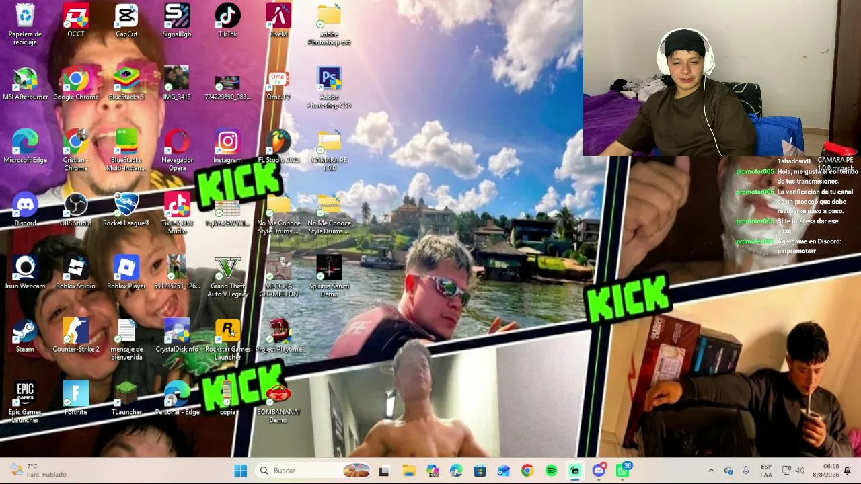Launch BlueStacks 5 from the desktop
861x484 pixels.
click(x=126, y=83)
